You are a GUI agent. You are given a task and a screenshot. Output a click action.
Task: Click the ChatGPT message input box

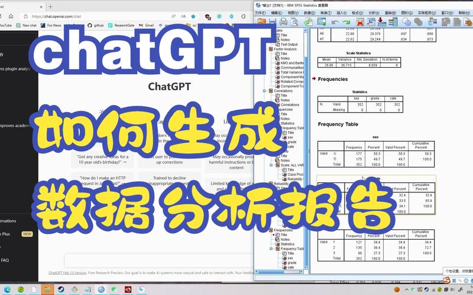click(x=159, y=260)
